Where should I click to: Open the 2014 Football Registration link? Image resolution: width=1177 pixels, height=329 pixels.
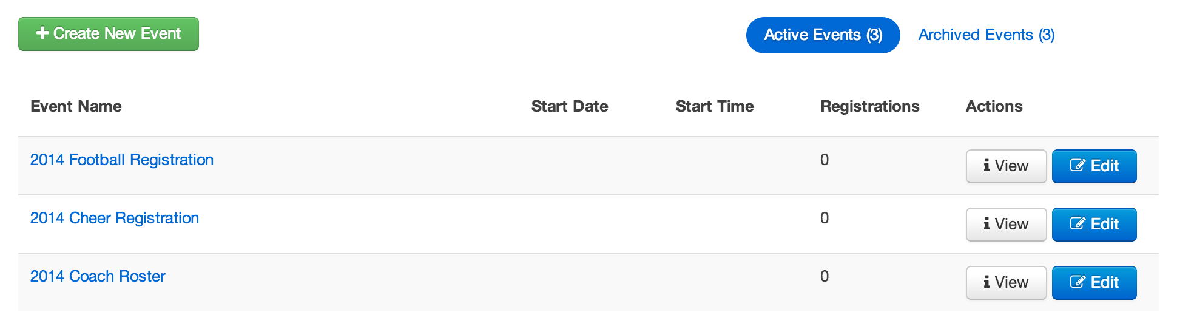pyautogui.click(x=122, y=160)
